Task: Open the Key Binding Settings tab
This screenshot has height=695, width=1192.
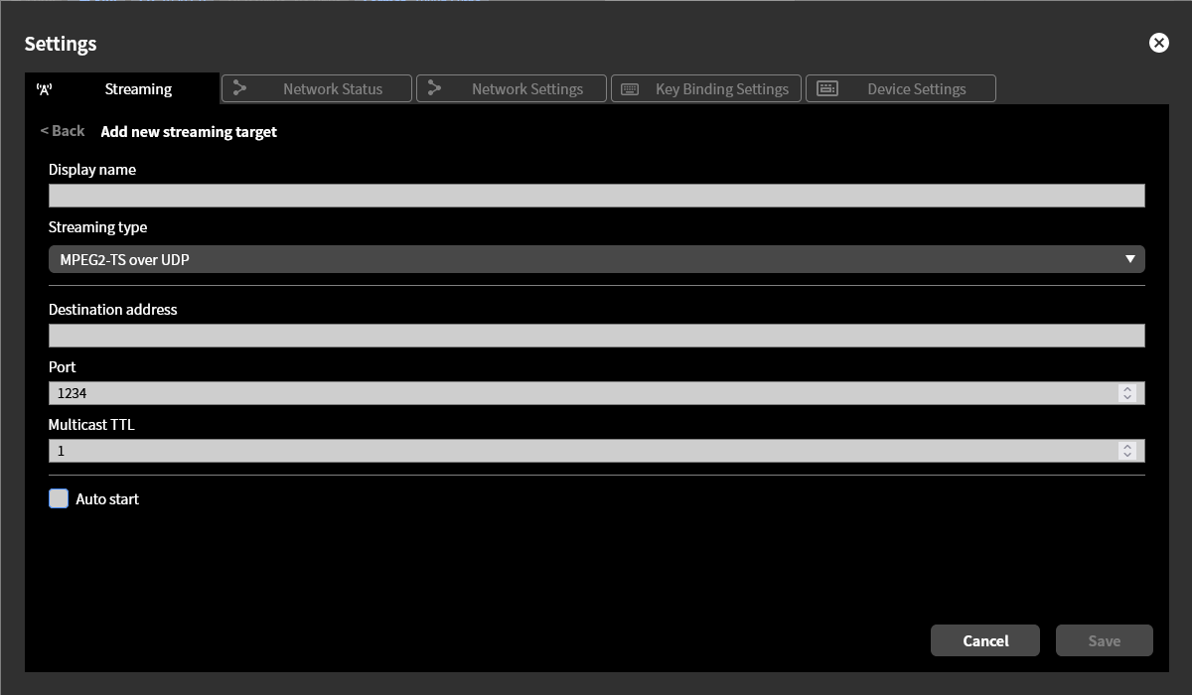Action: tap(721, 88)
